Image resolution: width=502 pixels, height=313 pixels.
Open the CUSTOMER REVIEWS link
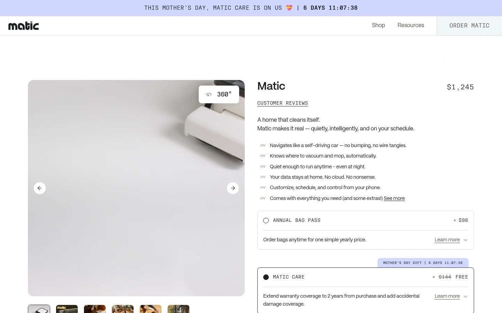(282, 103)
